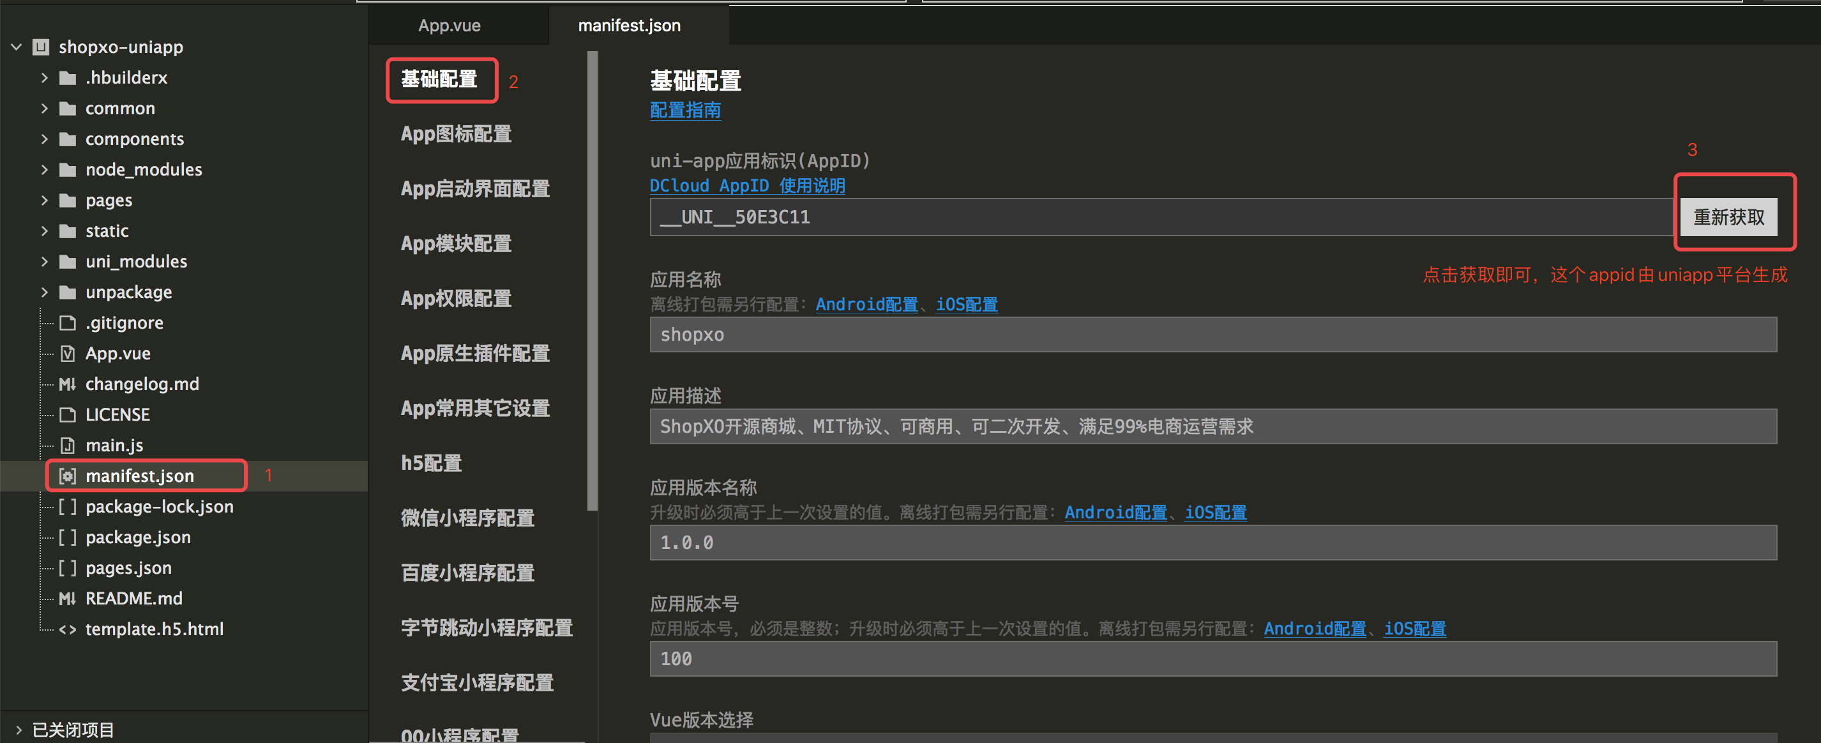Click the config sidebar vertical scrollbar
1821x743 pixels.
593,280
